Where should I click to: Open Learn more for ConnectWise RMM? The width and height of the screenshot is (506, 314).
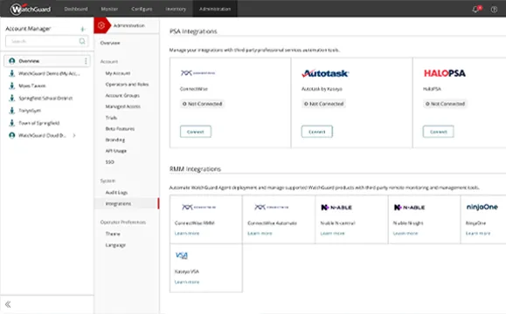187,233
